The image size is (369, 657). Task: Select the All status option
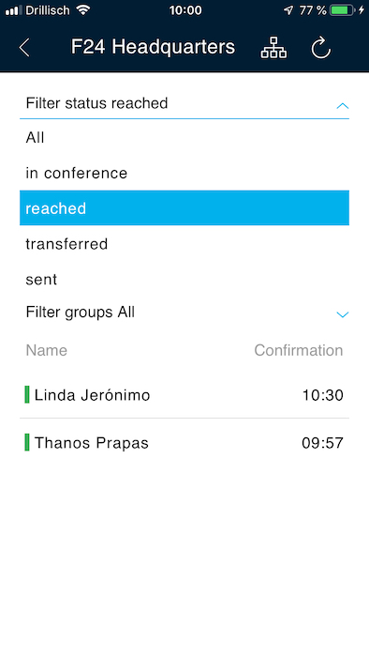tap(184, 137)
